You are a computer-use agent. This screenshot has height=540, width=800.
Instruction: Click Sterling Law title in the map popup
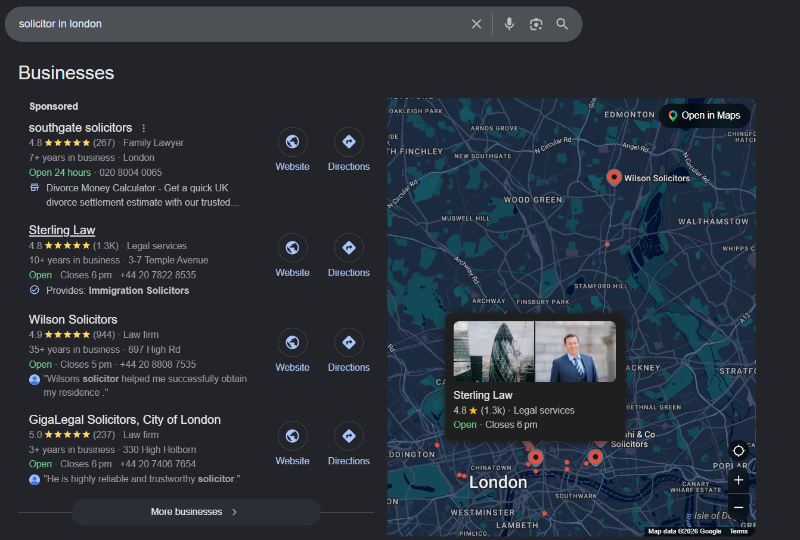(x=483, y=395)
